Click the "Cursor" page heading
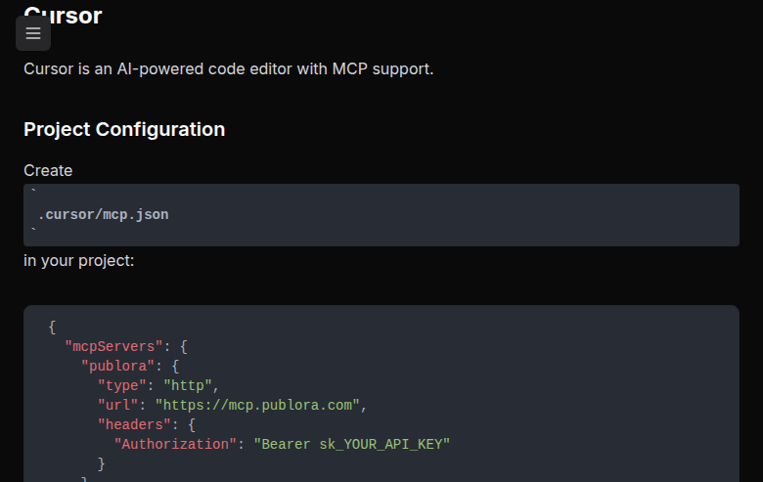Image resolution: width=763 pixels, height=482 pixels. 63,16
